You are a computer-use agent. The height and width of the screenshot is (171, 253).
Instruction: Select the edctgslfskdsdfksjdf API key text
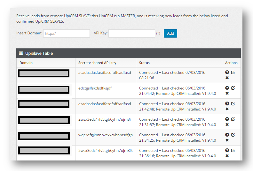(x=95, y=88)
